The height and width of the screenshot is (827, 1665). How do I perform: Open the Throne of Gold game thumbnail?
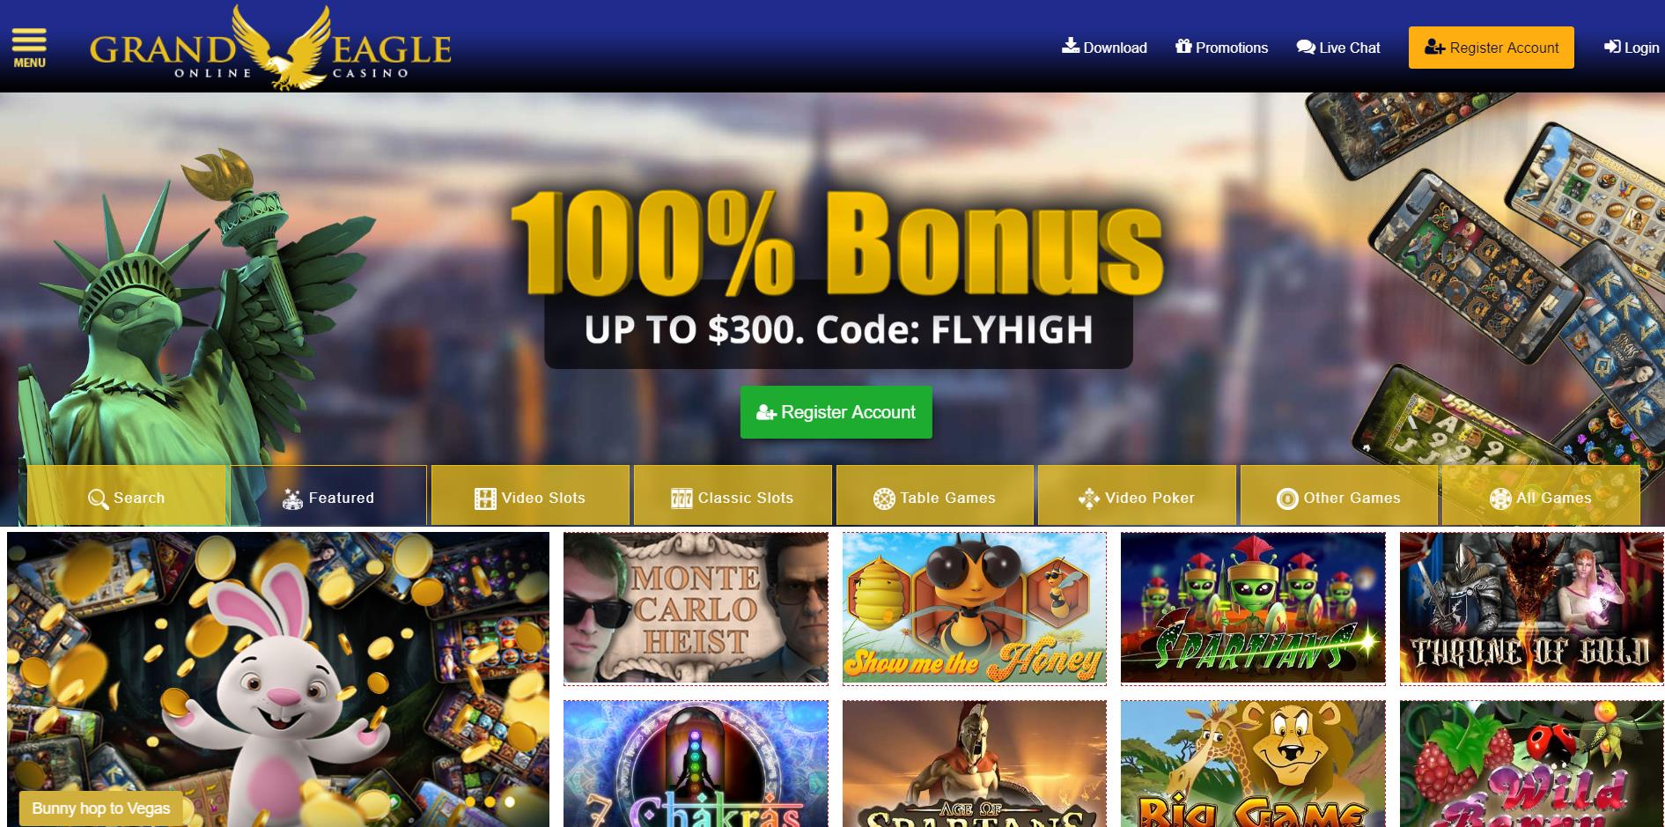[1532, 608]
